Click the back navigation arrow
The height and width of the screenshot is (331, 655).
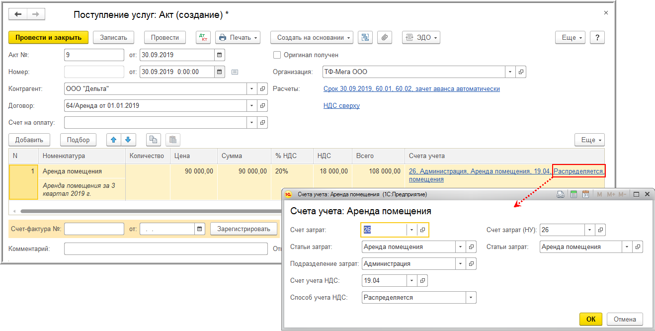tap(18, 15)
